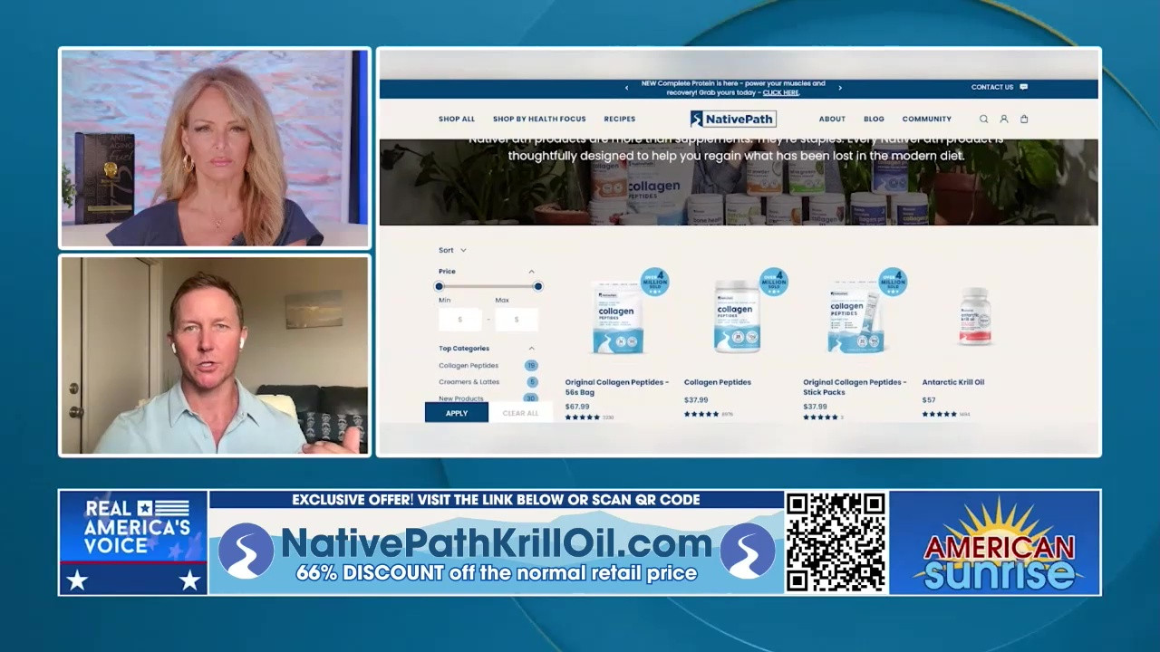Image resolution: width=1160 pixels, height=652 pixels.
Task: Click the QR code in the banner
Action: (836, 542)
